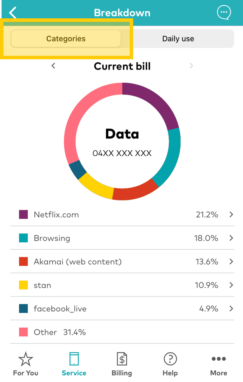Click the star icon above For You
Image resolution: width=243 pixels, height=382 pixels.
(25, 358)
